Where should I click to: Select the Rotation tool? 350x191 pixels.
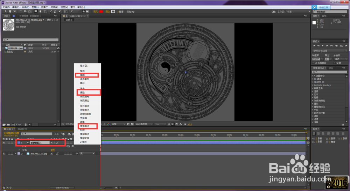click(21, 12)
